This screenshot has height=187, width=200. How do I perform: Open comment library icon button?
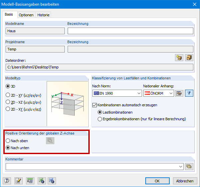189,166
